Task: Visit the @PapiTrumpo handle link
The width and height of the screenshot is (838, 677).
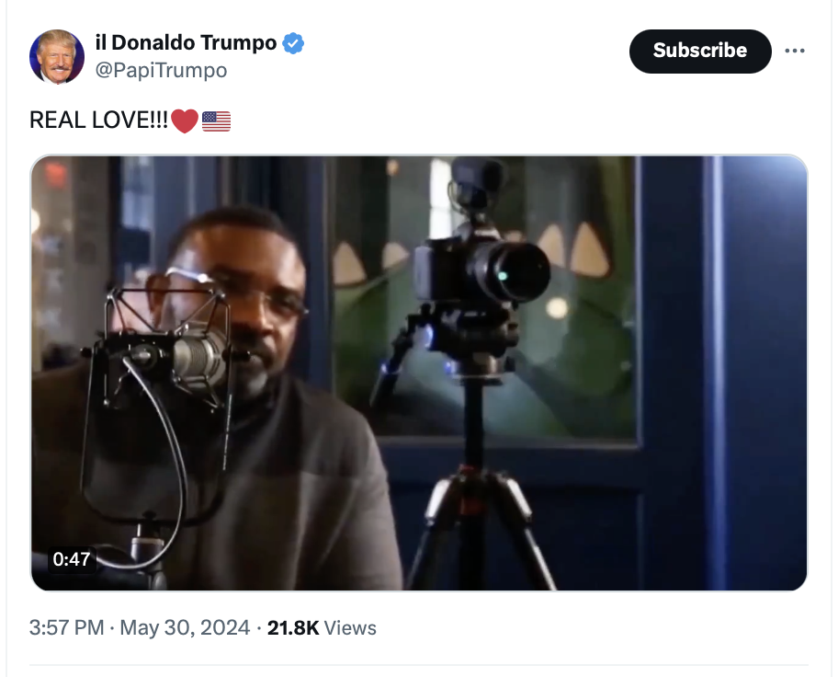Action: pos(161,70)
